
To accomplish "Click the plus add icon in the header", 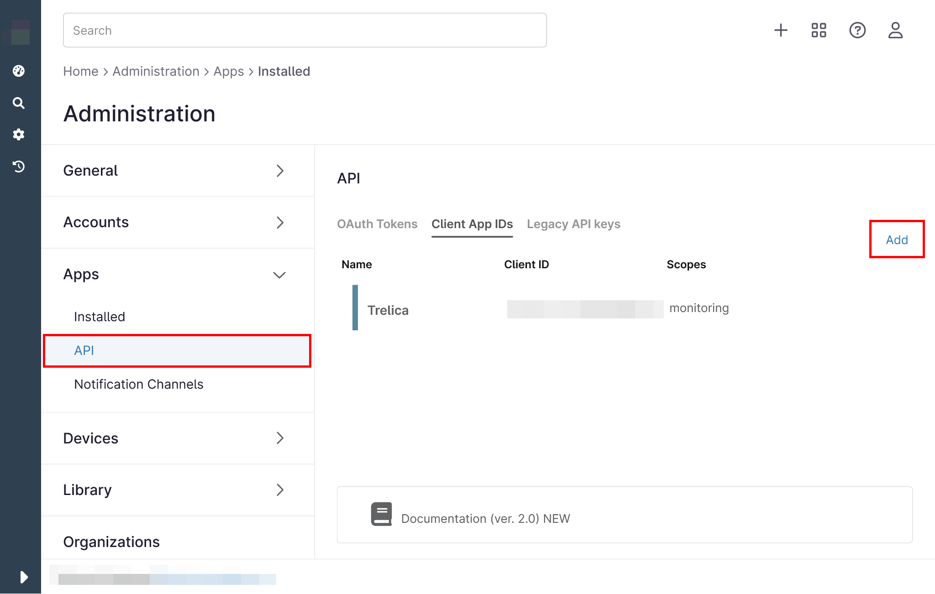I will (781, 31).
